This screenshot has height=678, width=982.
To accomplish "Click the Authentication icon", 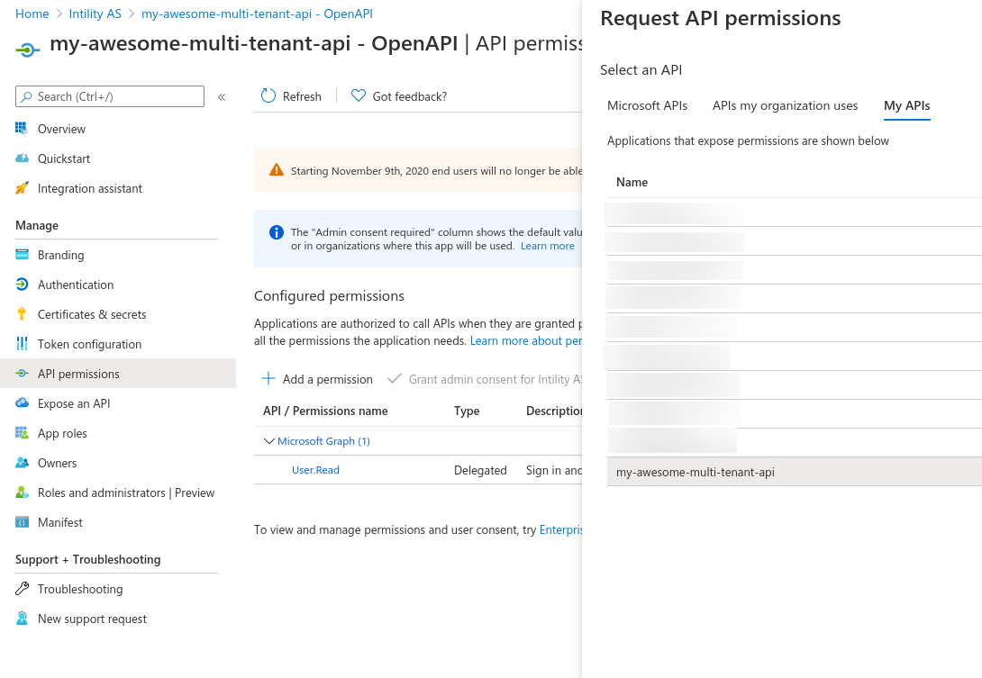I will [x=22, y=285].
